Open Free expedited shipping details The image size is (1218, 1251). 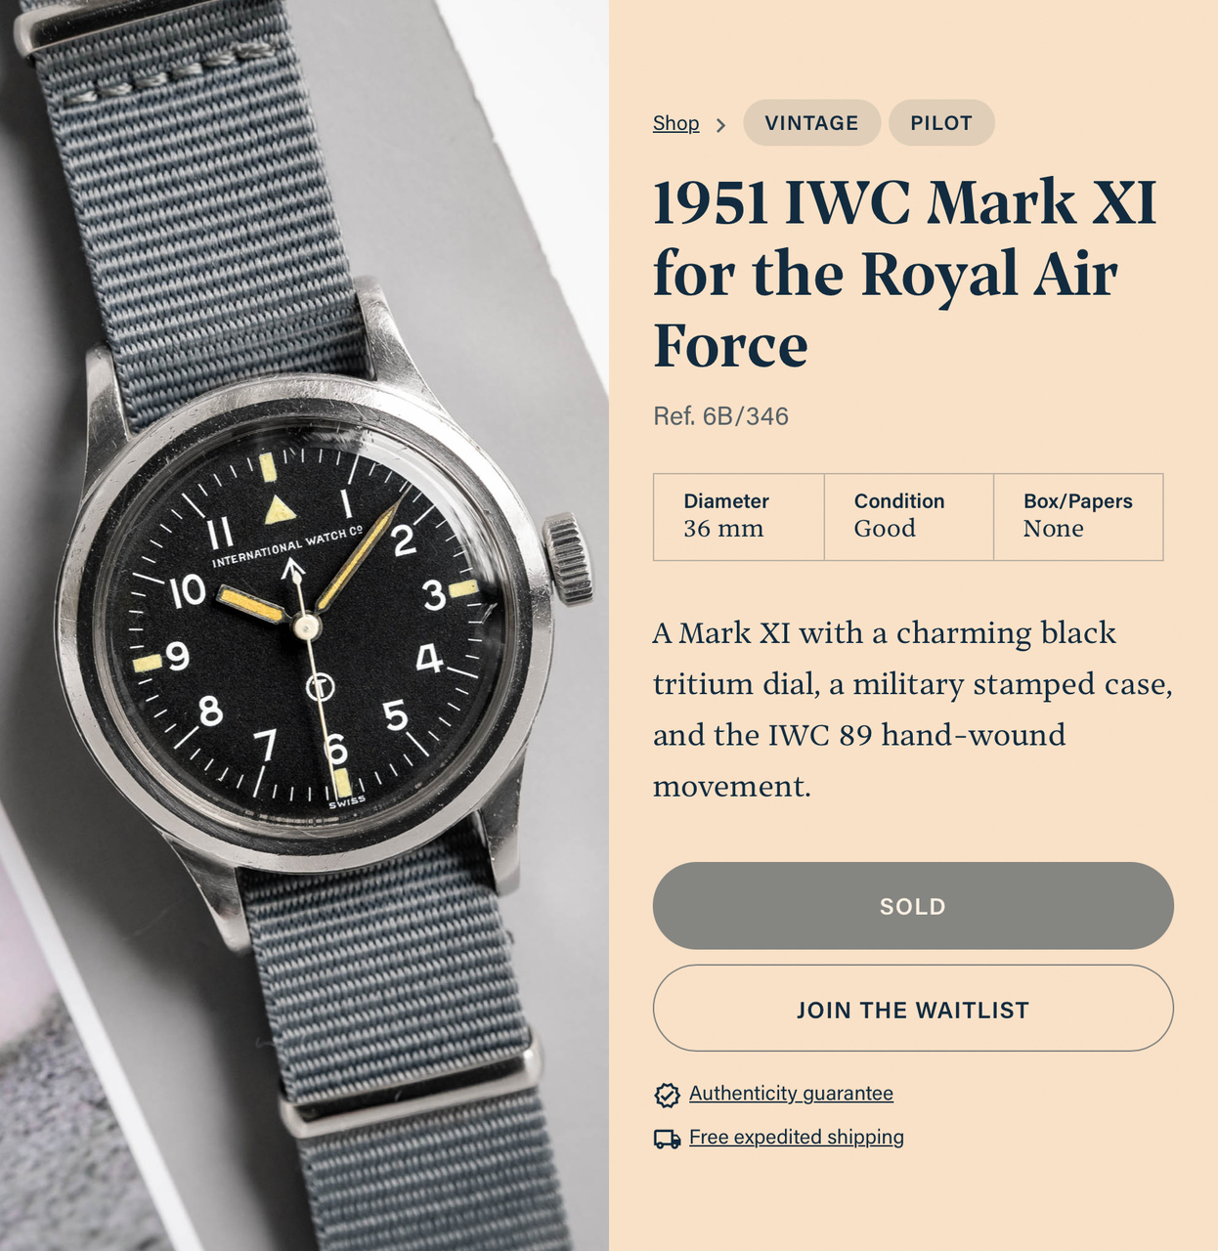(x=797, y=1137)
